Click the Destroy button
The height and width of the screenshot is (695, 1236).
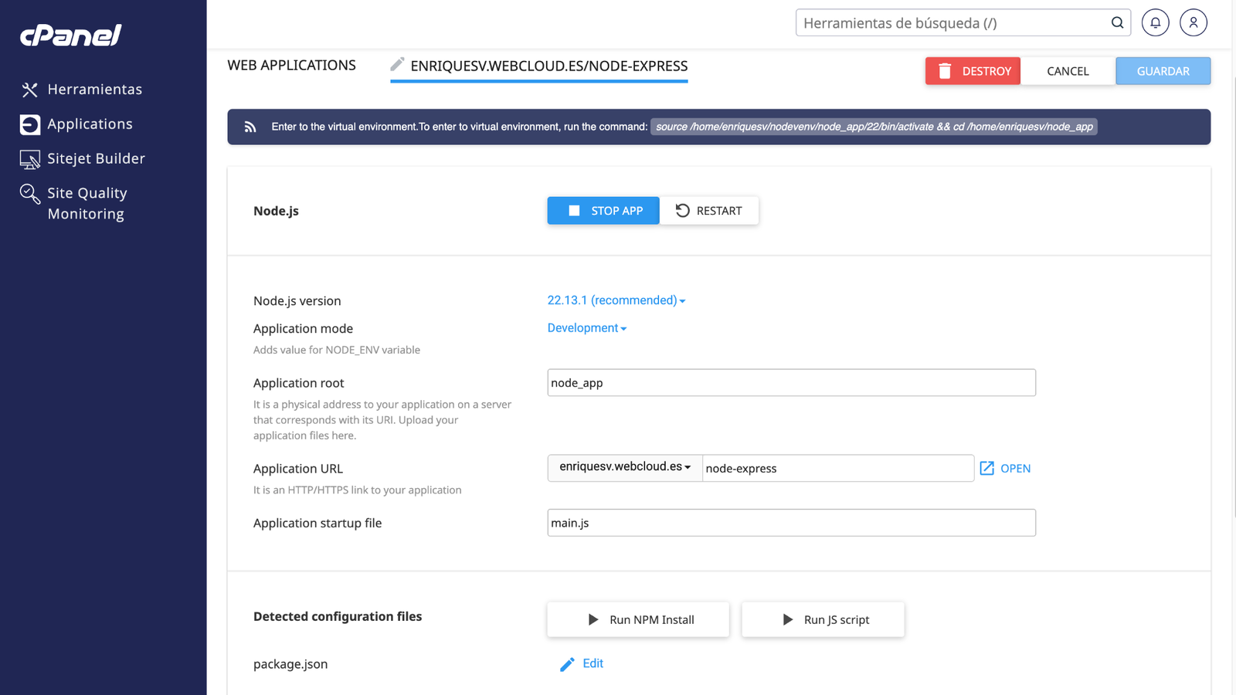point(973,71)
